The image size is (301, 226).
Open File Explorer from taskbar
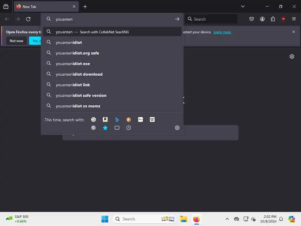[183, 219]
